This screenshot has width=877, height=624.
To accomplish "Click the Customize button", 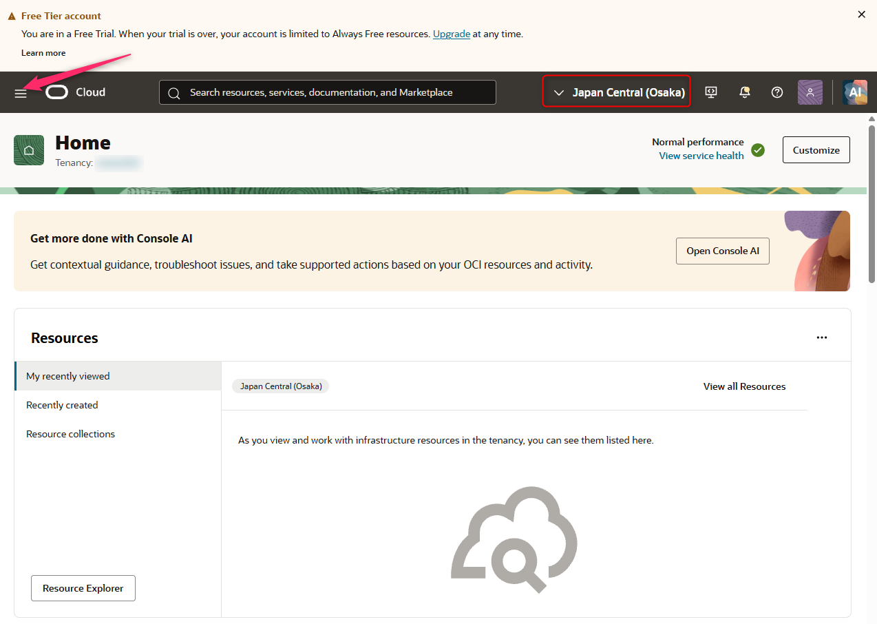I will [x=816, y=150].
